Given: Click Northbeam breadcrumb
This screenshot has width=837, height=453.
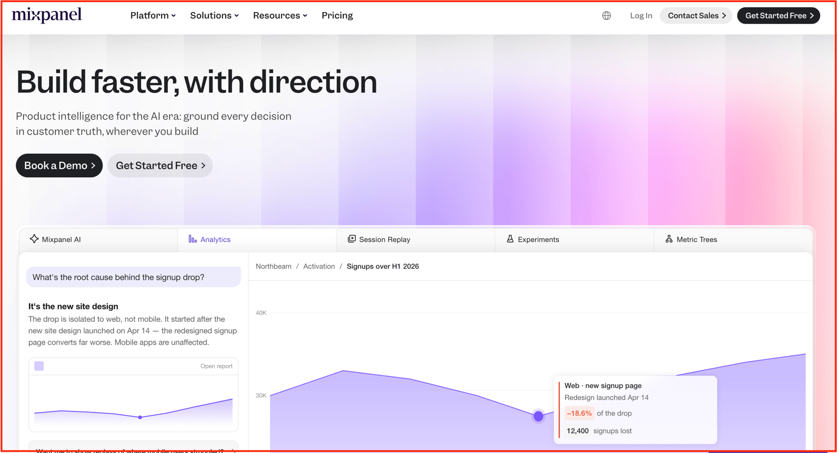Looking at the screenshot, I should [274, 266].
